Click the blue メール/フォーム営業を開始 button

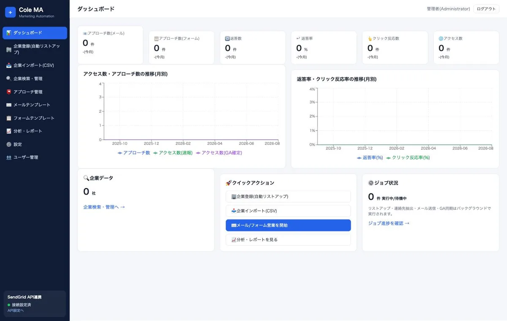tap(288, 225)
